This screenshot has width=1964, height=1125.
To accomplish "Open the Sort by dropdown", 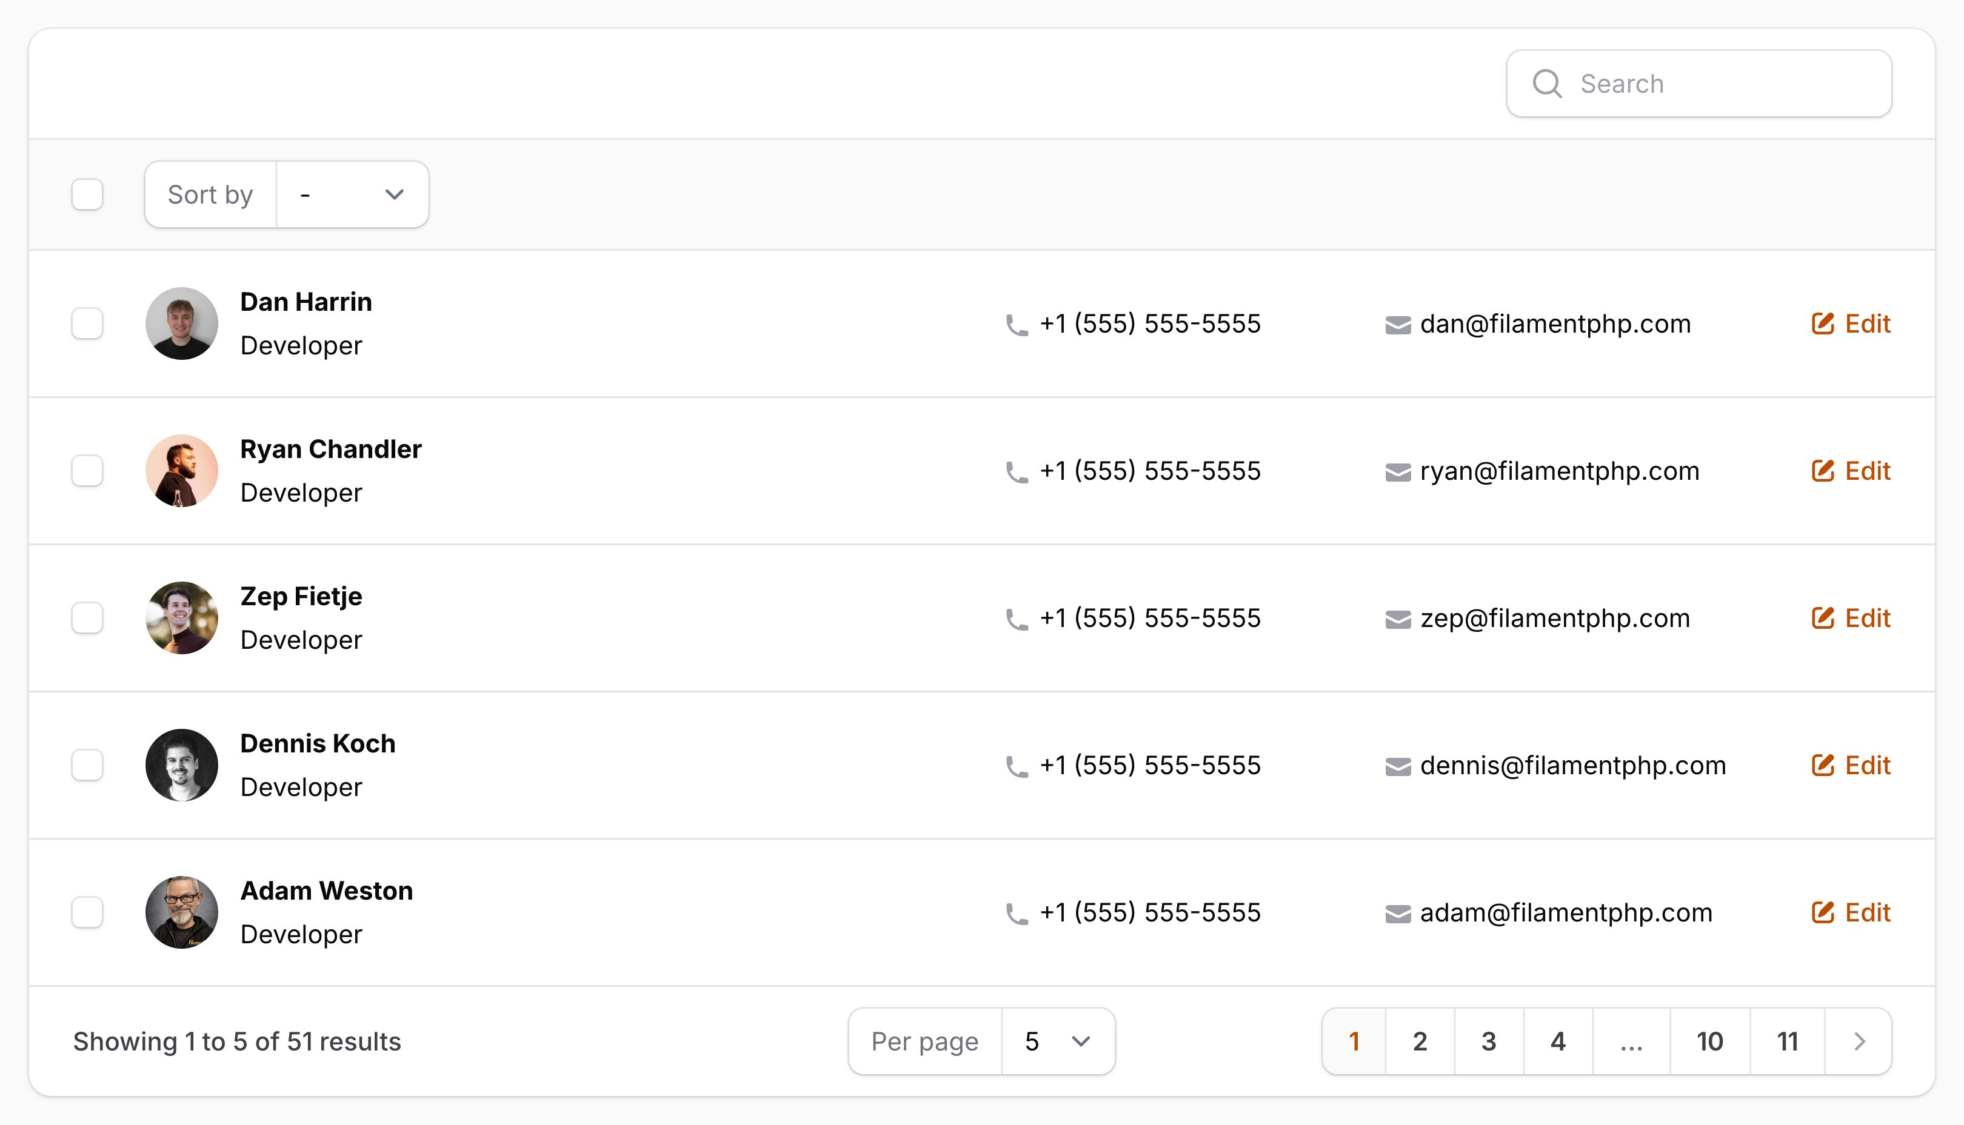I will click(x=352, y=194).
